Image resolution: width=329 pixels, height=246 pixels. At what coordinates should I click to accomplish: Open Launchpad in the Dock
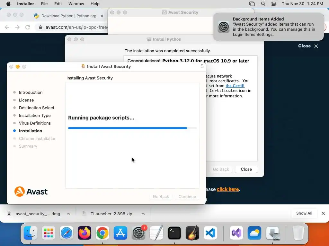[49, 233]
